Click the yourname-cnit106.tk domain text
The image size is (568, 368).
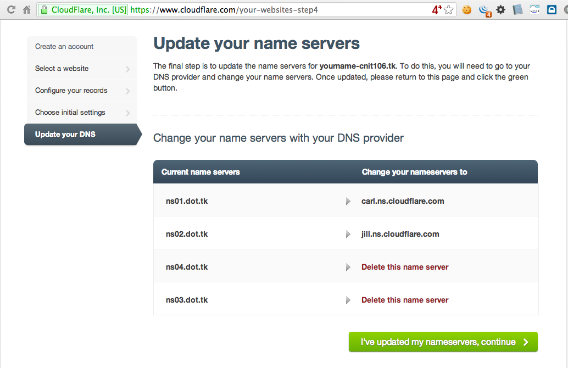[x=358, y=66]
